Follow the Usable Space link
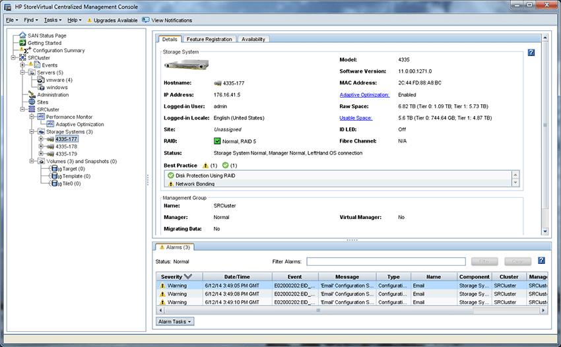Image resolution: width=561 pixels, height=347 pixels. pos(356,118)
